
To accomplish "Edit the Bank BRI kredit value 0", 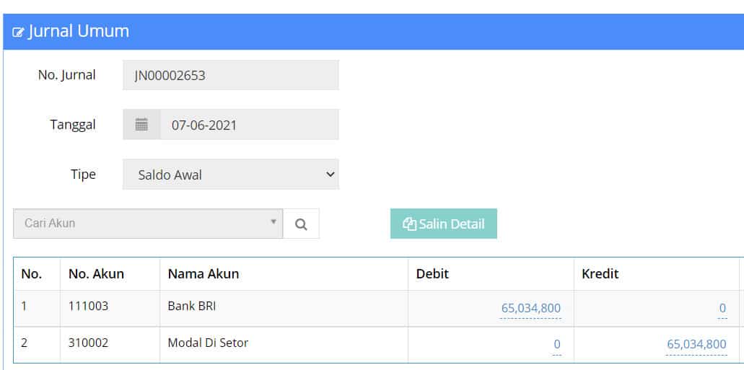I will tap(722, 309).
